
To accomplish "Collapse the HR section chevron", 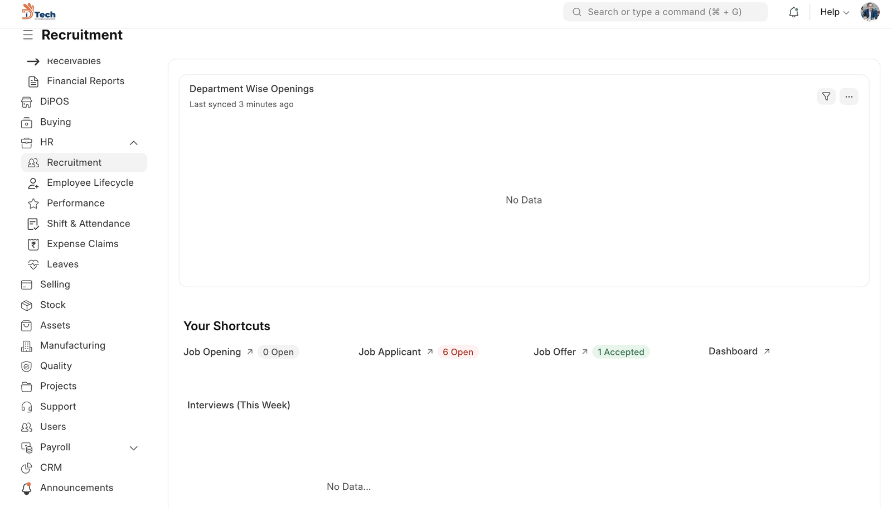I will pos(134,143).
